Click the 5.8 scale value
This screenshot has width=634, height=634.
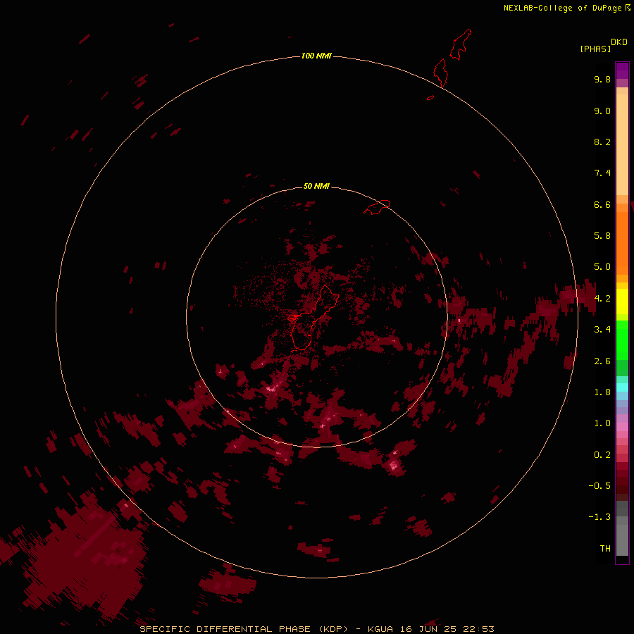[x=602, y=236]
